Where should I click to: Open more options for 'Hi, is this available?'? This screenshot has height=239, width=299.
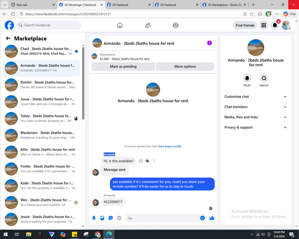[154, 161]
